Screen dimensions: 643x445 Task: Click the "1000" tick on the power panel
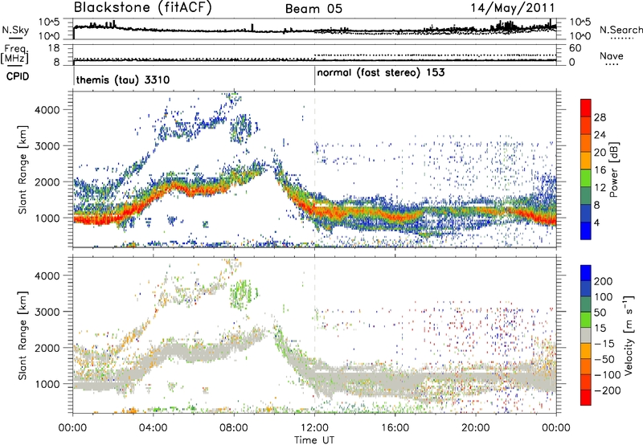tap(47, 218)
